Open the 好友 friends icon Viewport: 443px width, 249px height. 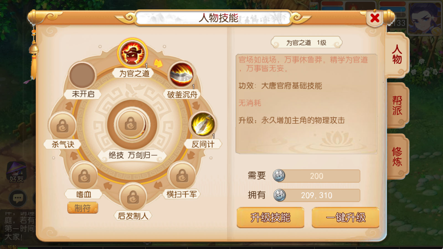(x=17, y=172)
